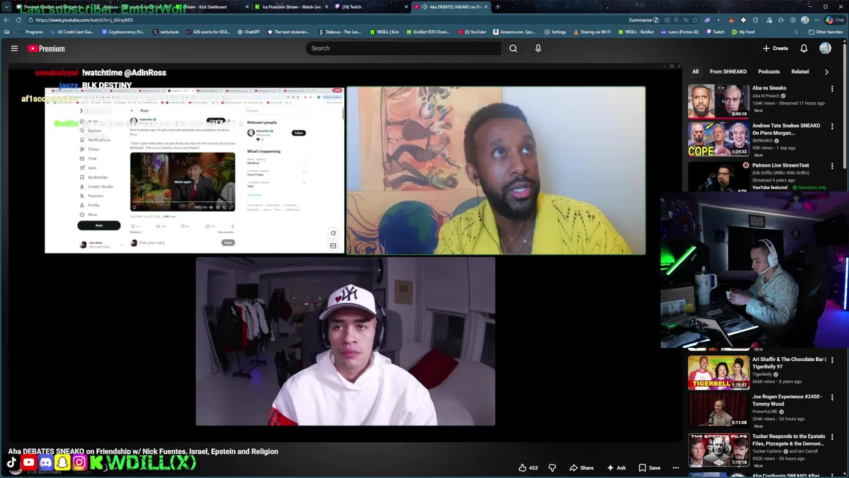
Task: Open the notifications bell
Action: coord(804,48)
